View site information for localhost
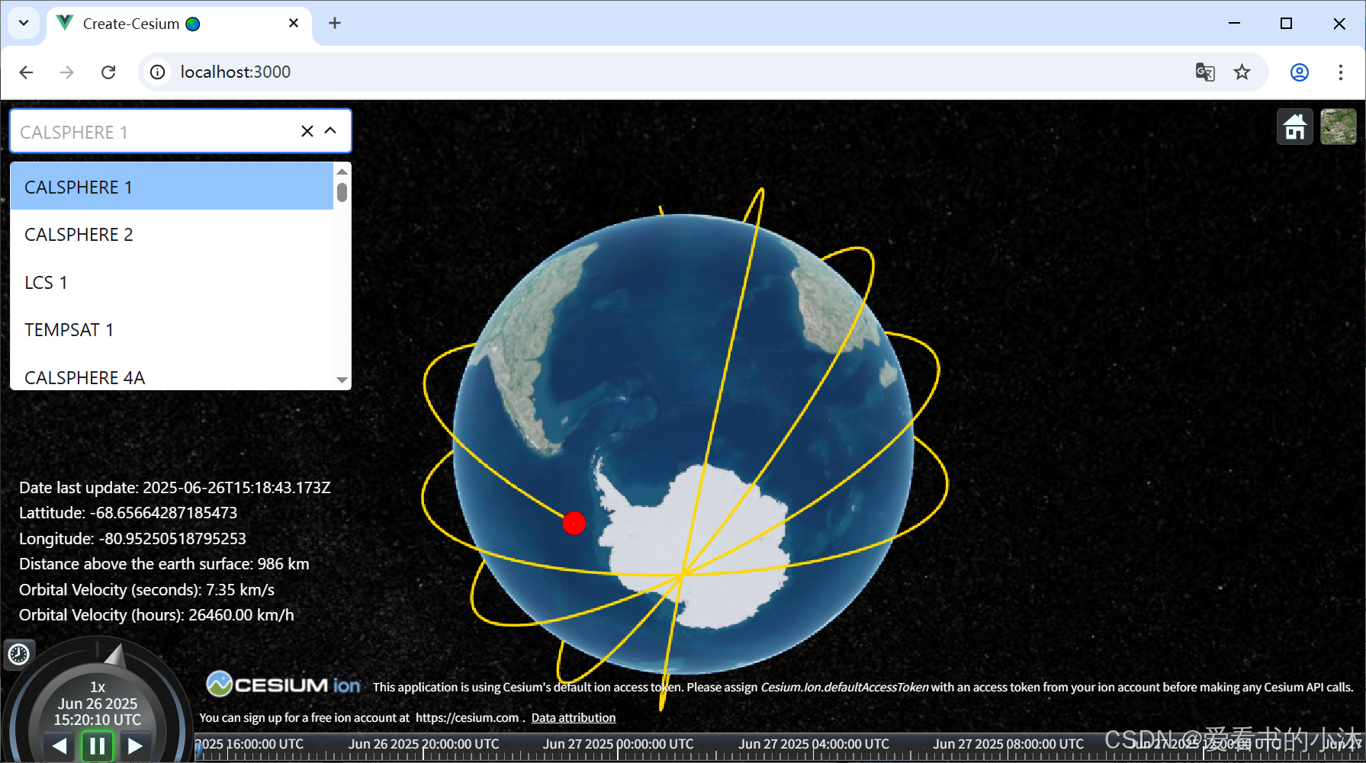The image size is (1366, 763). click(157, 72)
